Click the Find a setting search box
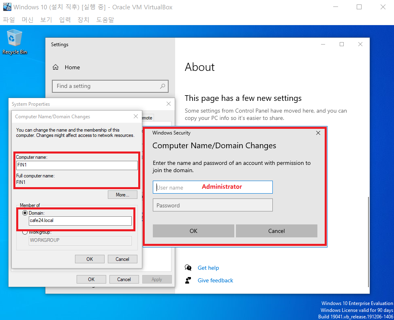This screenshot has width=394, height=320. click(x=110, y=86)
